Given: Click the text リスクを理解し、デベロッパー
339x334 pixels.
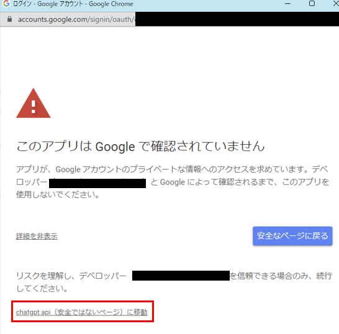Looking at the screenshot, I should click(71, 276).
